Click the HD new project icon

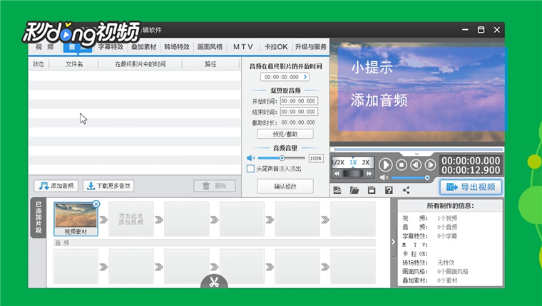tap(337, 190)
